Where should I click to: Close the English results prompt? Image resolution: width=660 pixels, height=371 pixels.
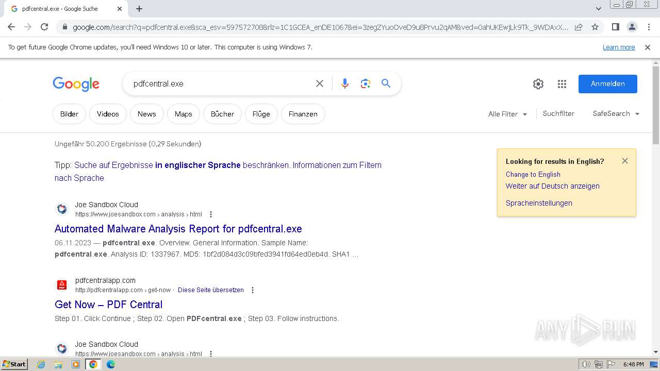(625, 161)
